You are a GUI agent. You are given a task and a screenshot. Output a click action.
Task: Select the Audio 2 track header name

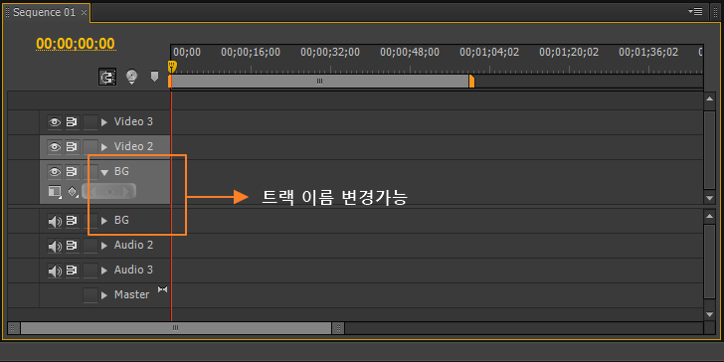(133, 246)
